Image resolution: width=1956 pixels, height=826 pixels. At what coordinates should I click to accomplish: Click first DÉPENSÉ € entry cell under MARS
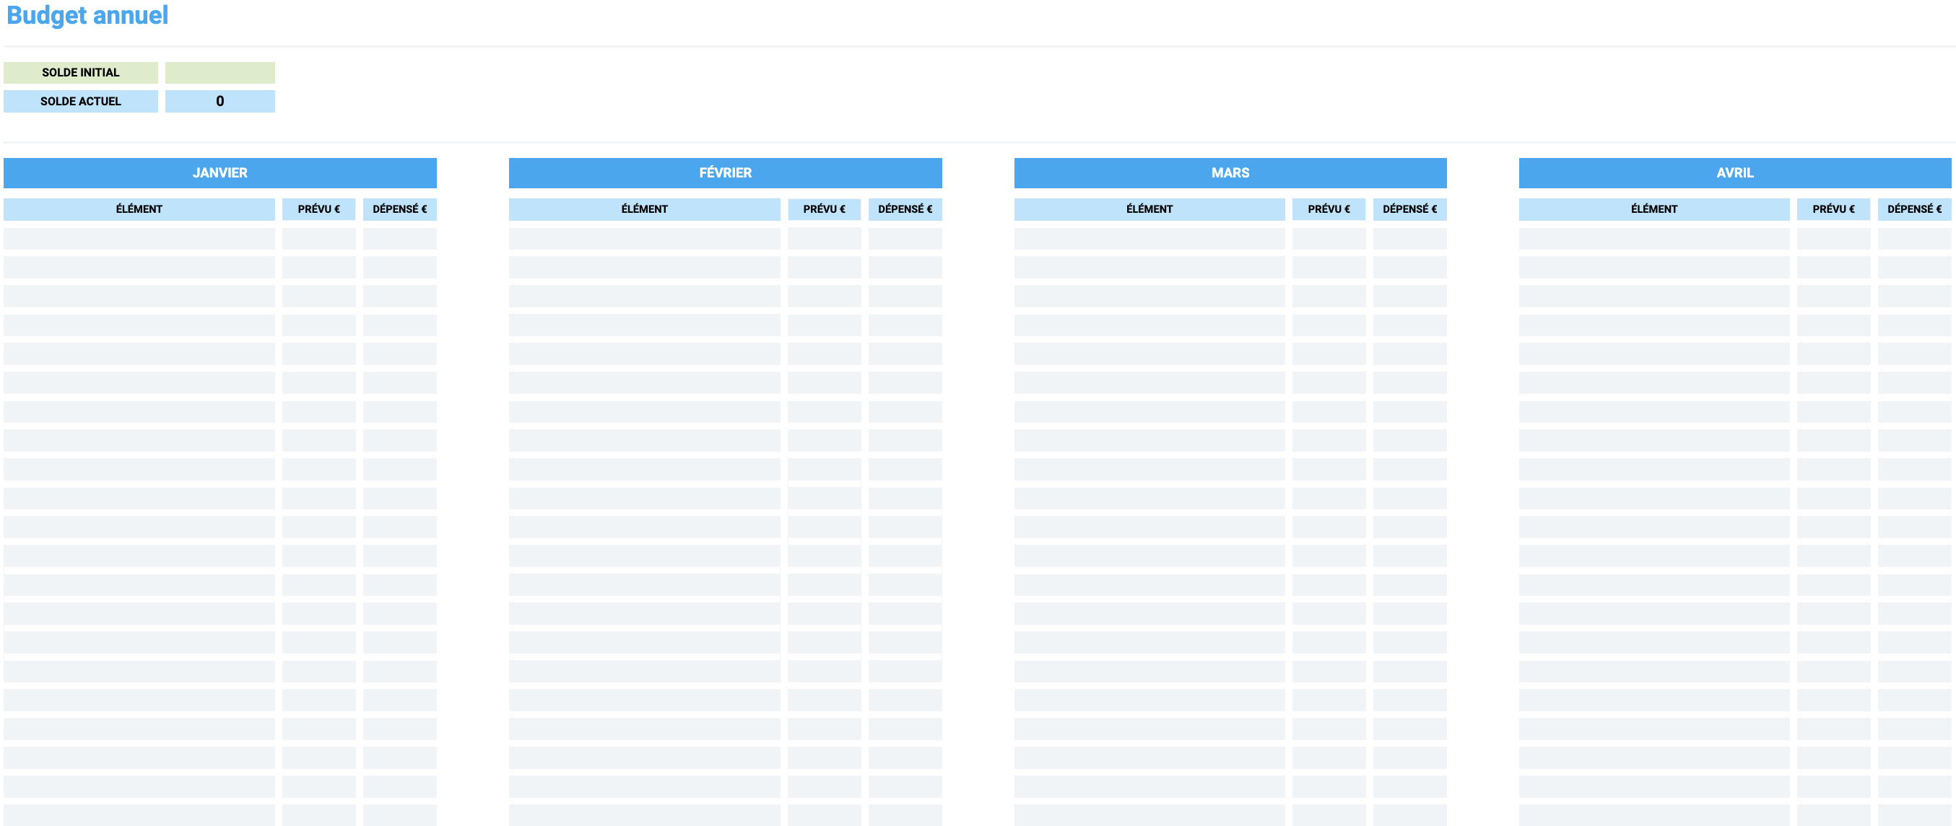(x=1410, y=239)
